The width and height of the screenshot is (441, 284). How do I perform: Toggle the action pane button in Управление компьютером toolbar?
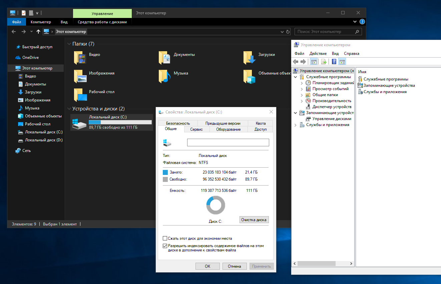pyautogui.click(x=342, y=62)
